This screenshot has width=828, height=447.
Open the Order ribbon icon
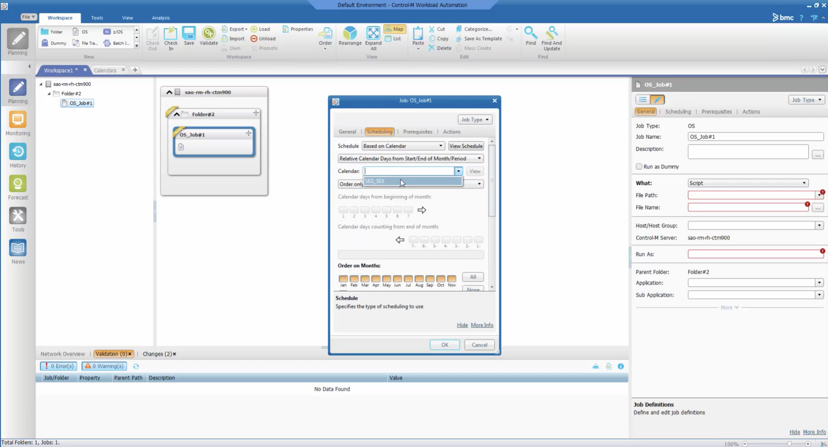[x=325, y=39]
